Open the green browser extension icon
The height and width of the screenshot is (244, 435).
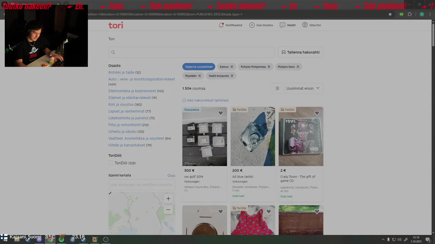(x=402, y=14)
